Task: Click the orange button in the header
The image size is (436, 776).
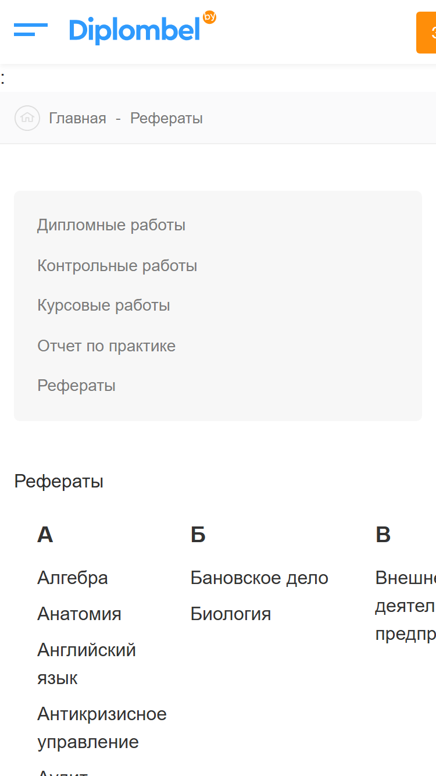Action: (426, 33)
